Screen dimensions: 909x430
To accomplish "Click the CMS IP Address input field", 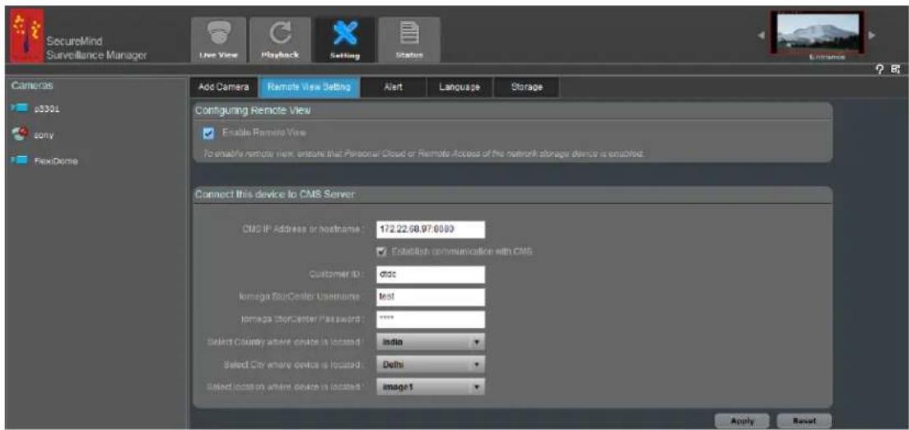I will click(x=430, y=229).
